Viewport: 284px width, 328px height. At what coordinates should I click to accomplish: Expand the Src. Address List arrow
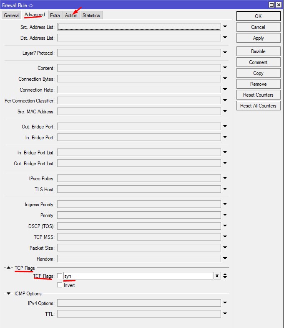pos(225,27)
